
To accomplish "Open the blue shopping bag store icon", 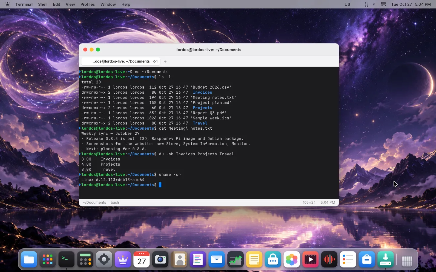I will (367, 259).
